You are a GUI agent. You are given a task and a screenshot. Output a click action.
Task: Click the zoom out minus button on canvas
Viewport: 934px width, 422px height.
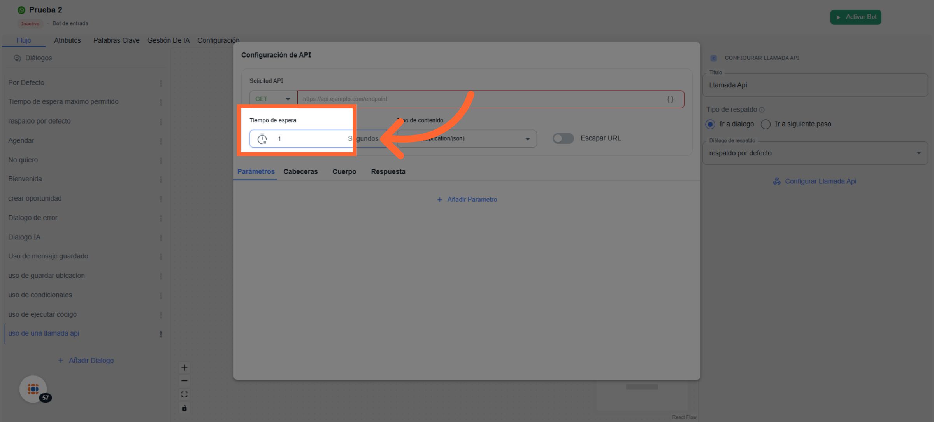tap(184, 381)
